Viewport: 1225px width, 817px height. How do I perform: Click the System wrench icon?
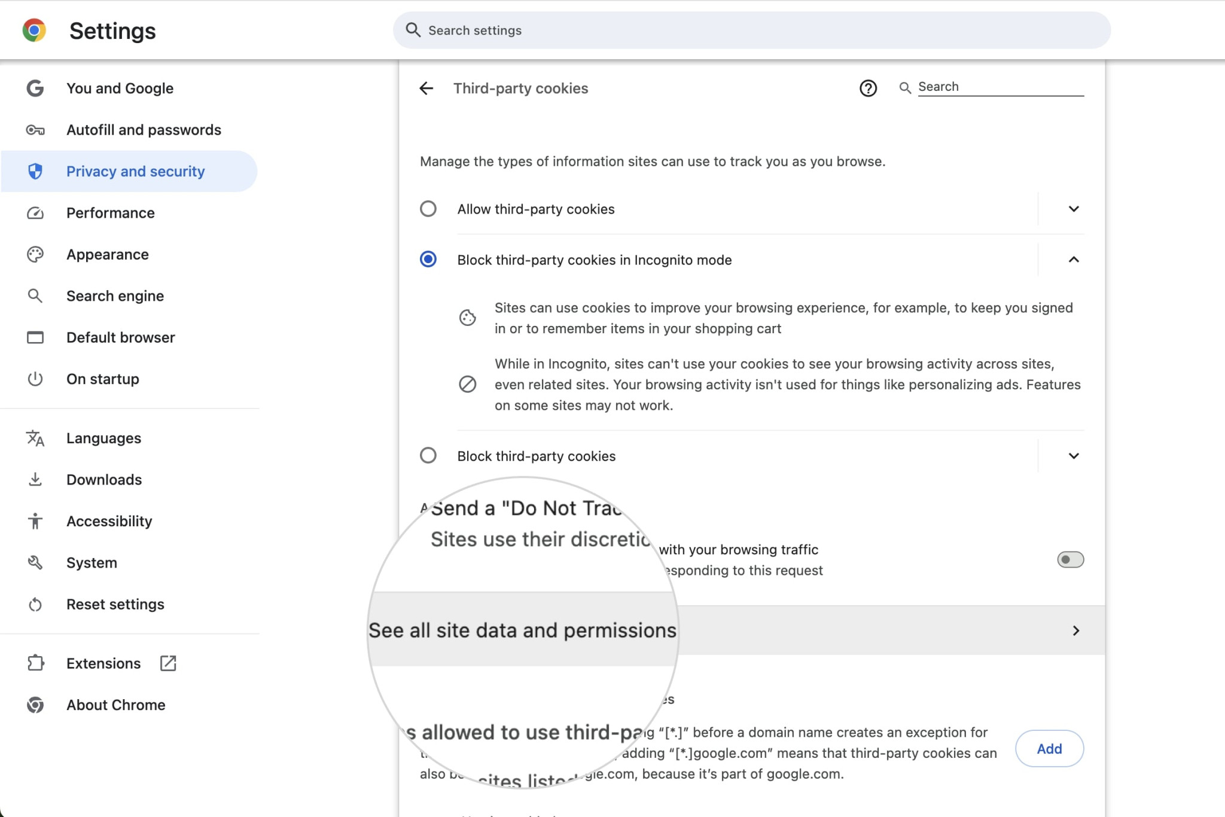pyautogui.click(x=35, y=563)
